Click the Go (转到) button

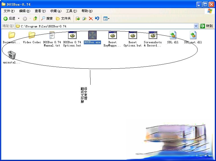pyautogui.click(x=206, y=26)
